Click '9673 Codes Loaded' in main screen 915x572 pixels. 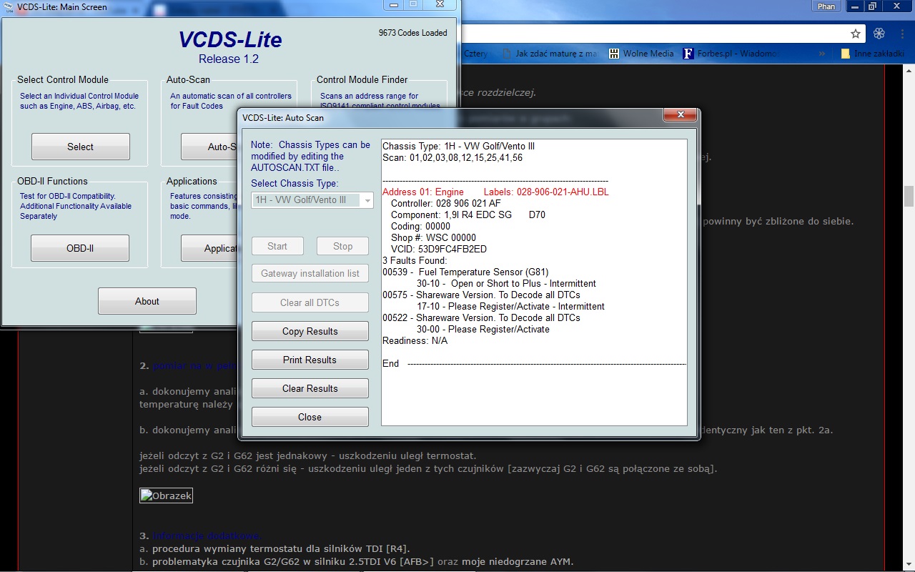point(412,33)
